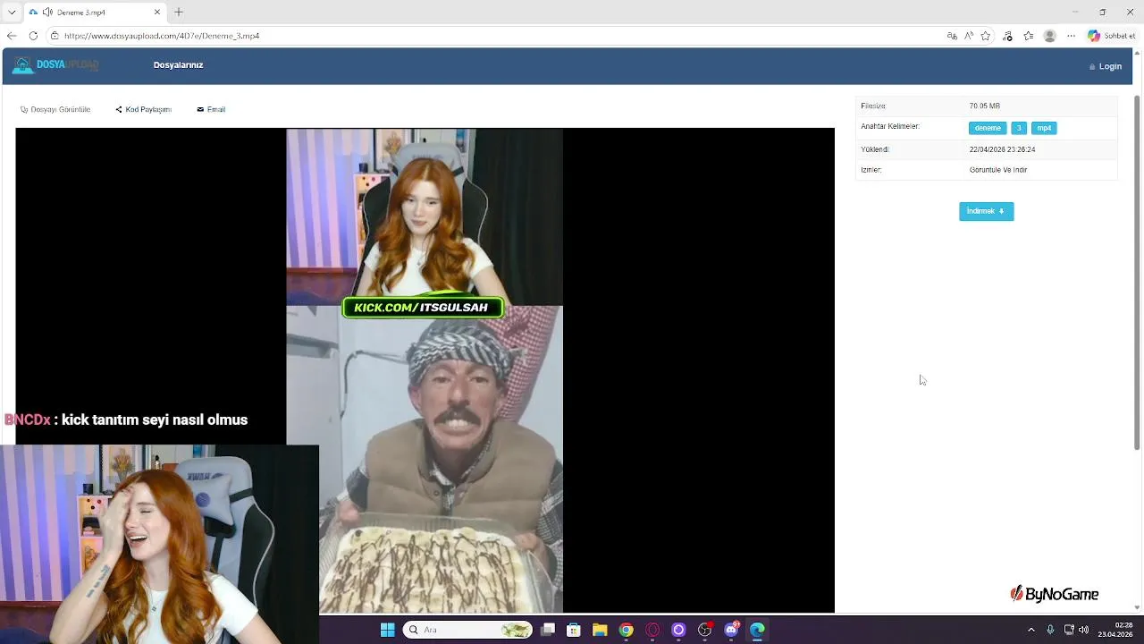Viewport: 1144px width, 644px height.
Task: Click the taskbar search box 'Ara'
Action: 468,630
